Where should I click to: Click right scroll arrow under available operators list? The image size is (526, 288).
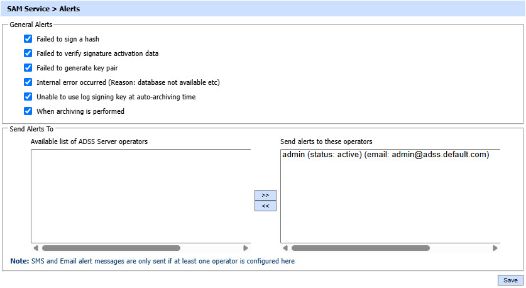[246, 248]
